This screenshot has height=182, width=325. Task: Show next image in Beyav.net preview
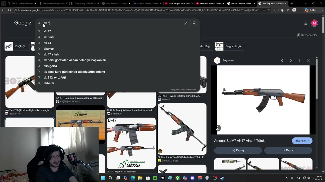(291, 61)
